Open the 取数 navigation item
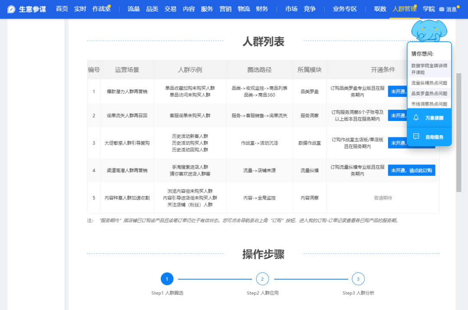This screenshot has height=310, width=468. click(380, 9)
